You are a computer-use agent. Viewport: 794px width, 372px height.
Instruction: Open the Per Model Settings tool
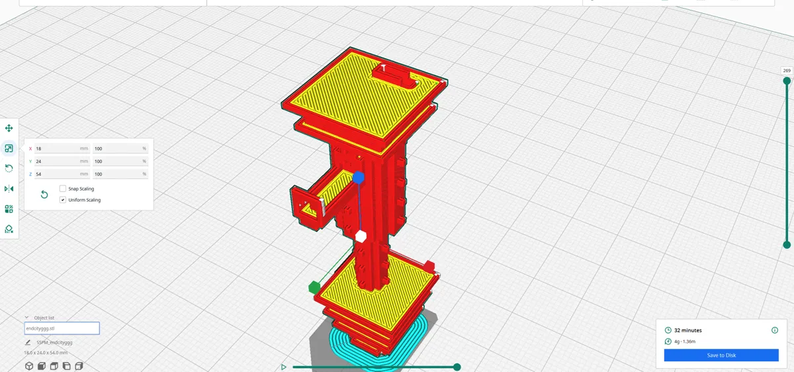(x=9, y=209)
